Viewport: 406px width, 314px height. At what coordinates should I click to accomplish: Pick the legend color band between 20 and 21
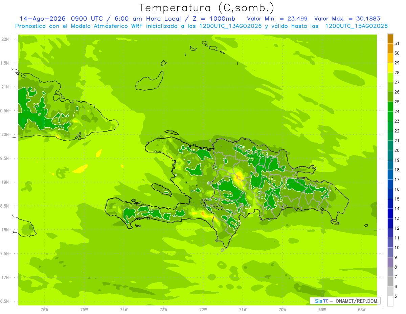point(390,146)
